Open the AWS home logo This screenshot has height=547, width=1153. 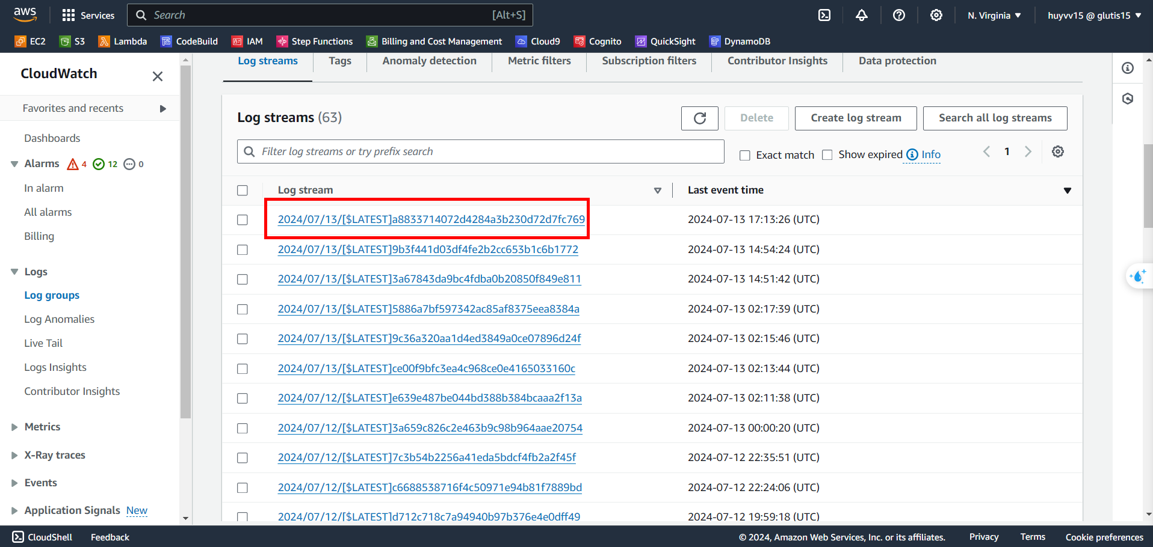tap(25, 14)
